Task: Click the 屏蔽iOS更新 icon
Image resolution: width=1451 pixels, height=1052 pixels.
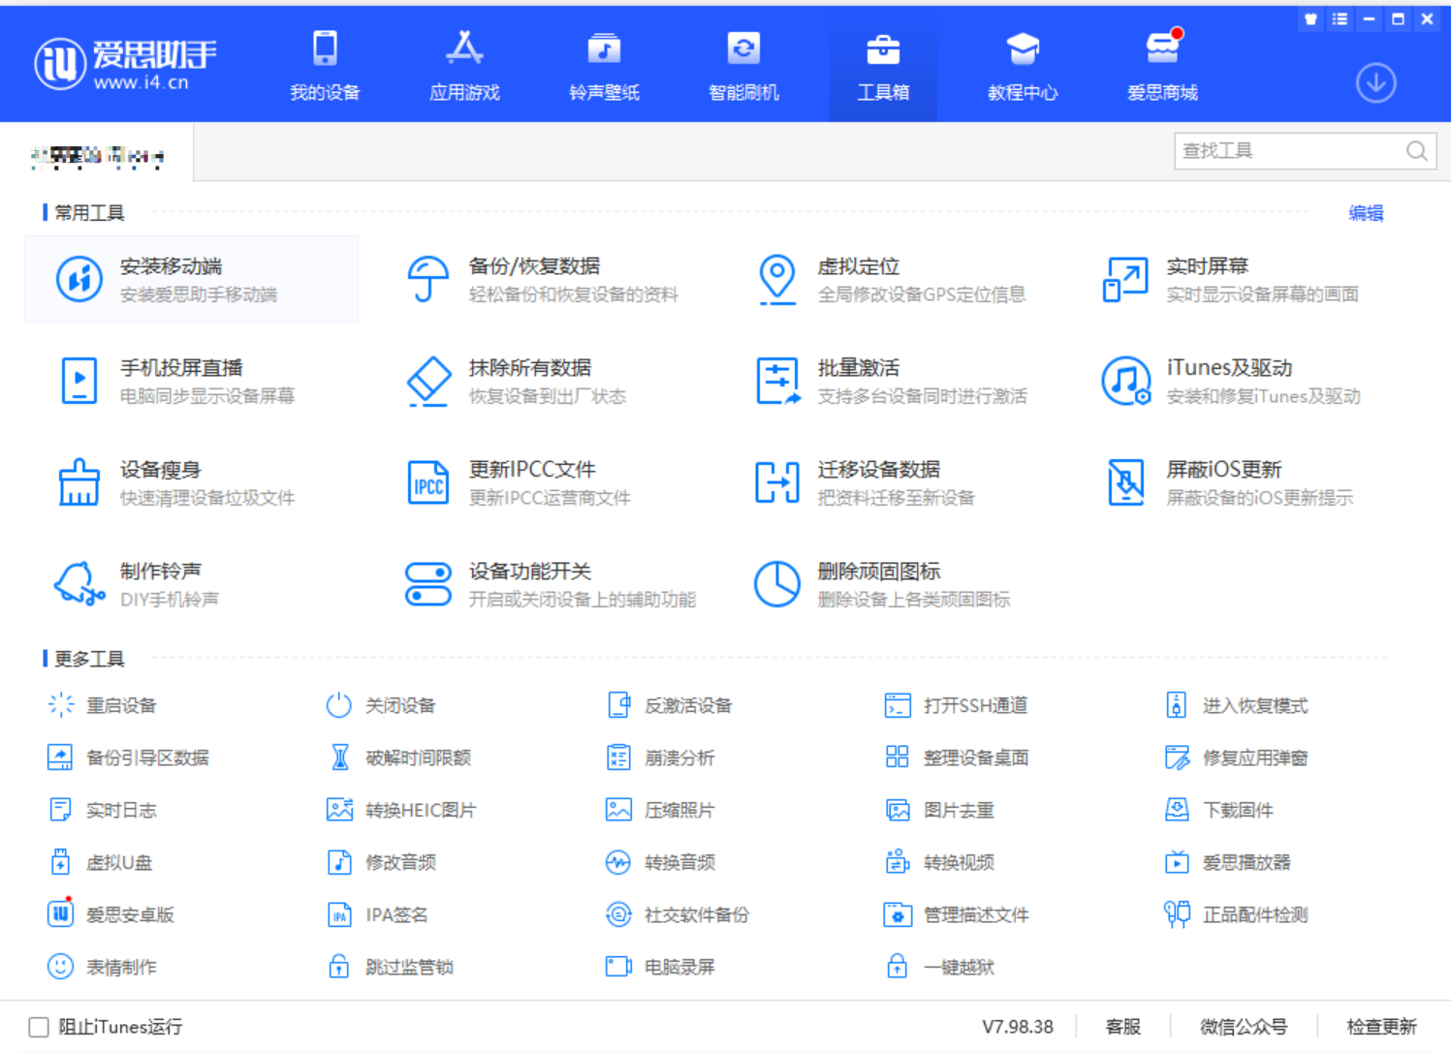Action: (1125, 482)
